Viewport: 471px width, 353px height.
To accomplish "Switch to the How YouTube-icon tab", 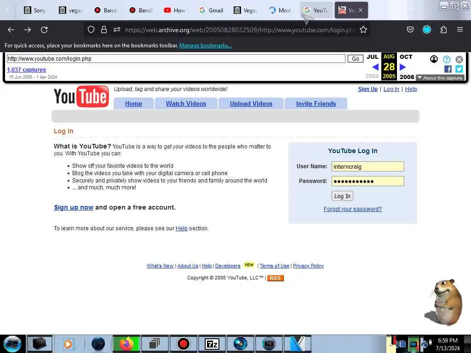I will coord(175,11).
